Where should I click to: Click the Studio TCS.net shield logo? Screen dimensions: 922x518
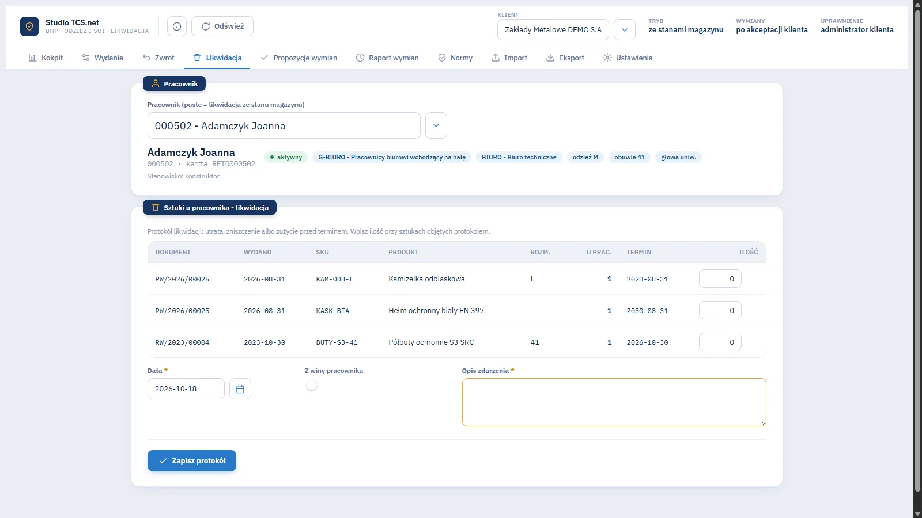[x=29, y=26]
